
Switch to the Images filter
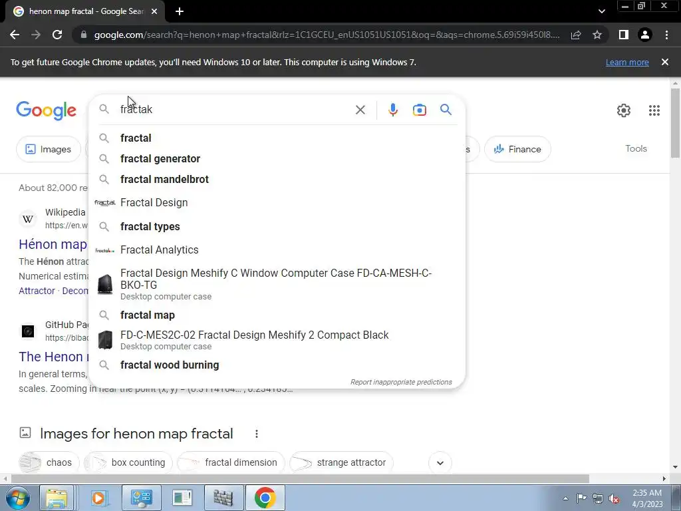[x=48, y=149]
